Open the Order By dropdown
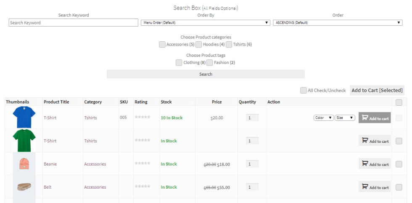Screen dimensions: 412x203 point(206,23)
